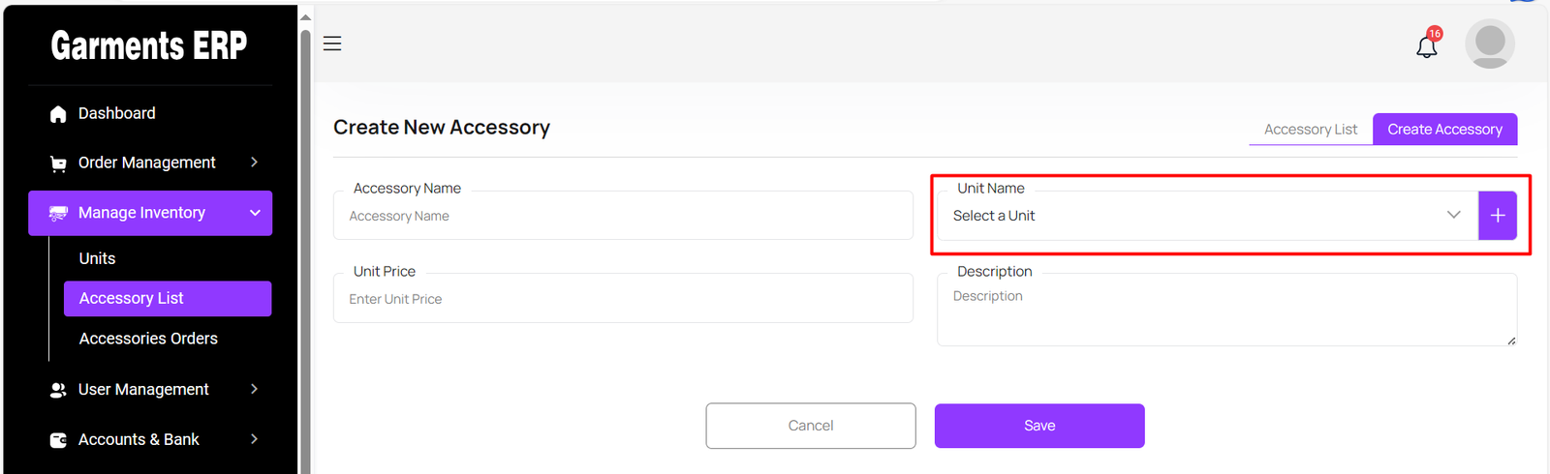Open Units in the sidebar
The width and height of the screenshot is (1550, 474).
coord(97,258)
